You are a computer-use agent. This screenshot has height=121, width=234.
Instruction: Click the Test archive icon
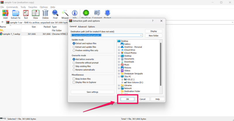point(26,13)
